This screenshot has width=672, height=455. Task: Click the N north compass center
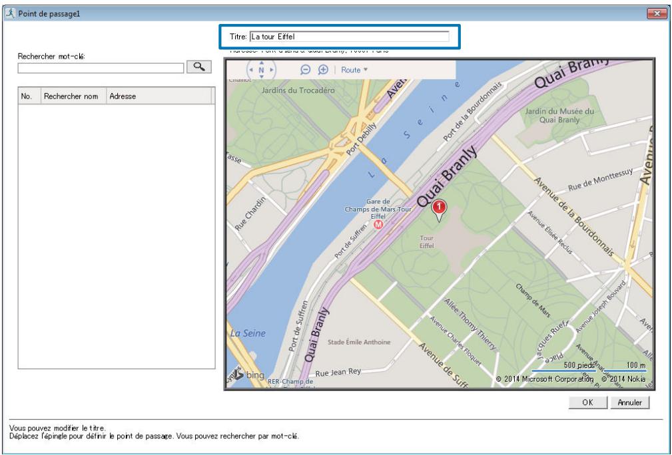point(262,70)
